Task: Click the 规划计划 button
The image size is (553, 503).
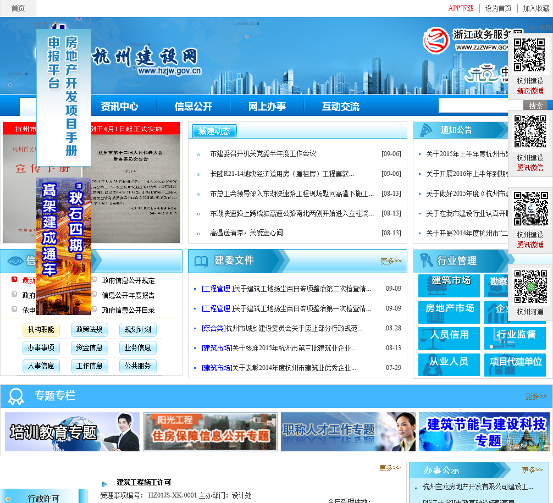Action: click(137, 329)
